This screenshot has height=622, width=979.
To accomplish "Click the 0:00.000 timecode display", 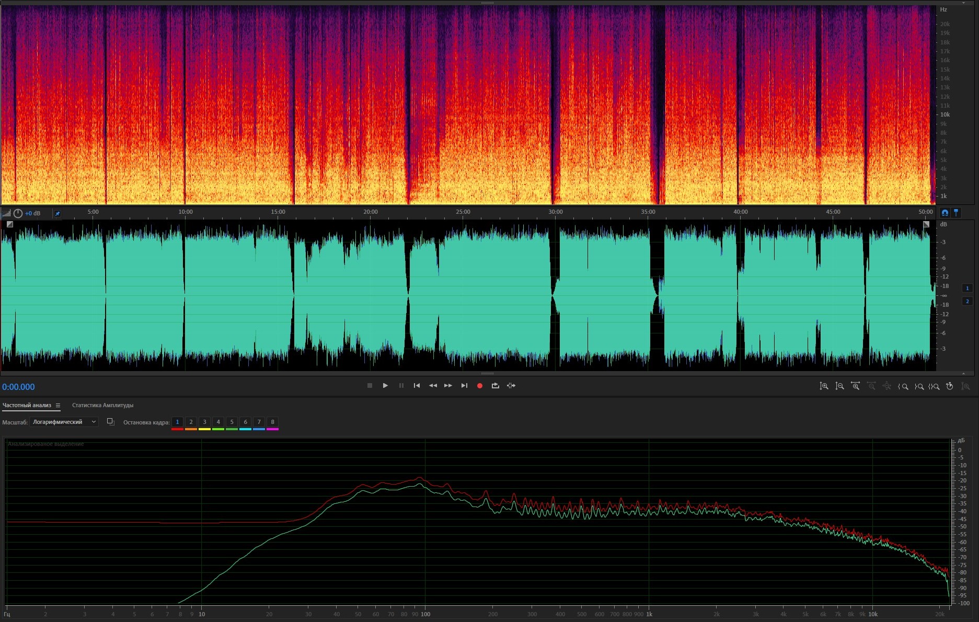I will coord(18,387).
